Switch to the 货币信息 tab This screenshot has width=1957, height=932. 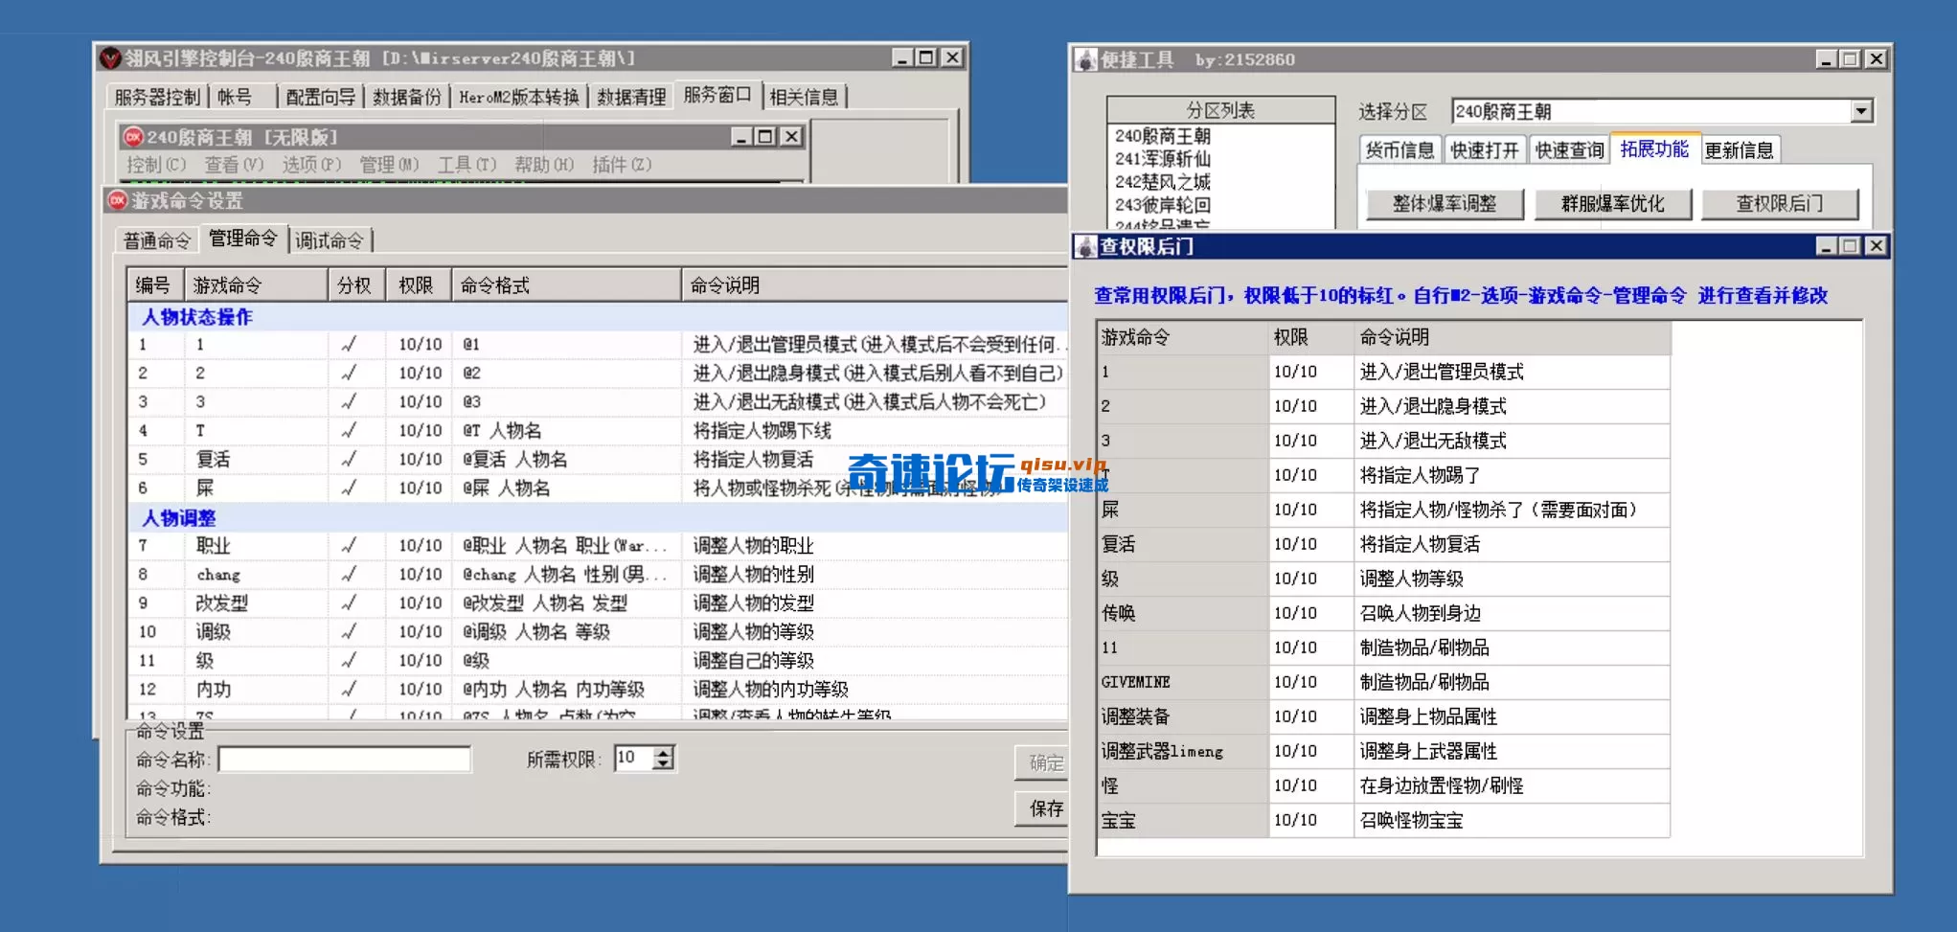[x=1402, y=148]
